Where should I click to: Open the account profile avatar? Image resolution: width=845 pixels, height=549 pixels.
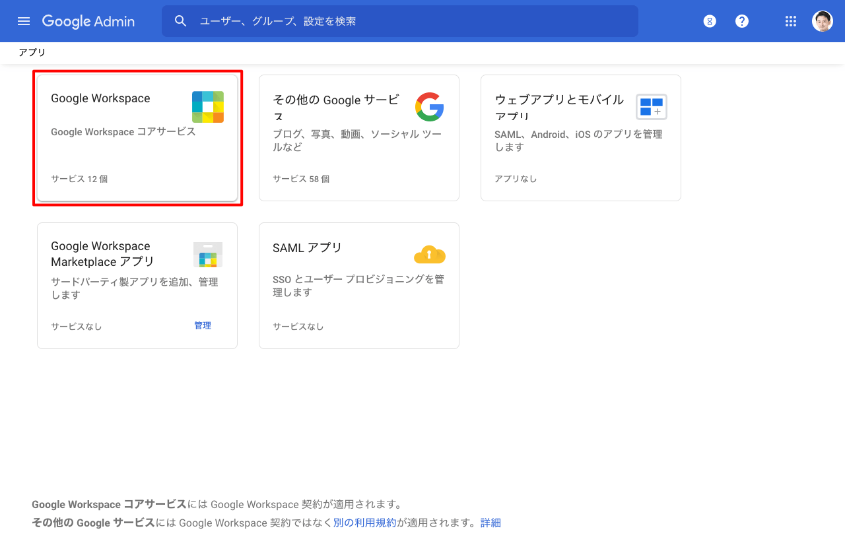click(x=823, y=21)
